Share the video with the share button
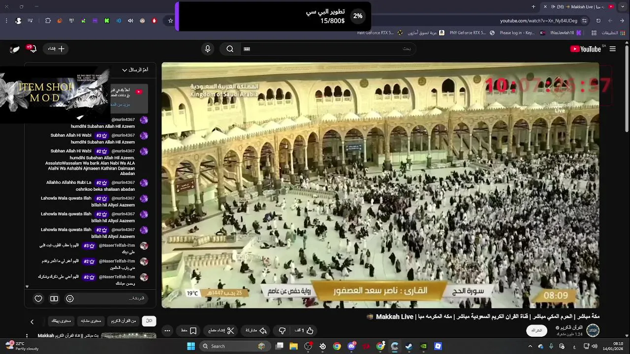This screenshot has height=354, width=630. 256,330
